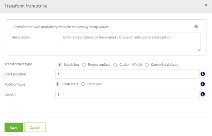
Task: Click the Transformer type label
Action: (18, 64)
